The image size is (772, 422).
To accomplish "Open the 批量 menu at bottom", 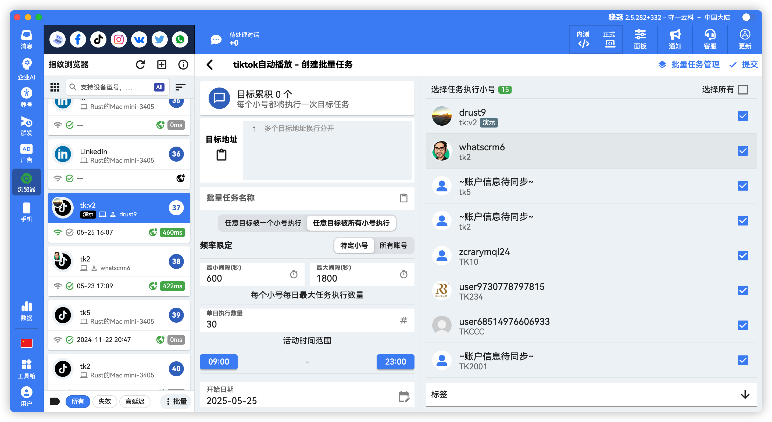I will 176,401.
